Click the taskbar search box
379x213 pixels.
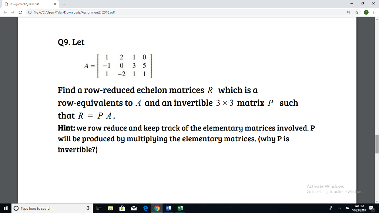48,208
